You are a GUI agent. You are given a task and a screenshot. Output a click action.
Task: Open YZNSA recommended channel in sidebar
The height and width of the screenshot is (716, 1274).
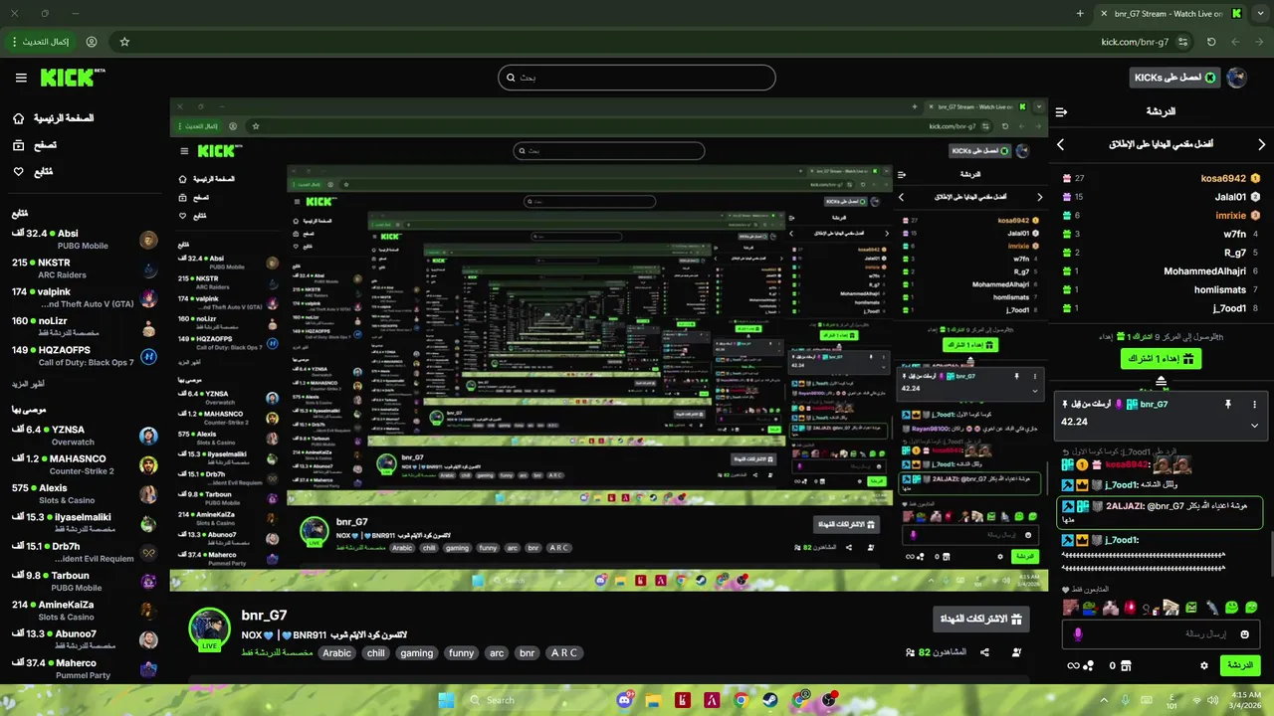pyautogui.click(x=85, y=436)
